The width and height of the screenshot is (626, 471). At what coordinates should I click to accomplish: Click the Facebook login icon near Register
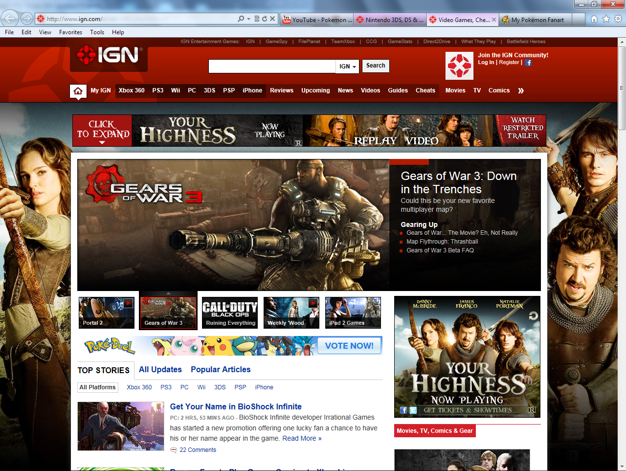pyautogui.click(x=528, y=63)
